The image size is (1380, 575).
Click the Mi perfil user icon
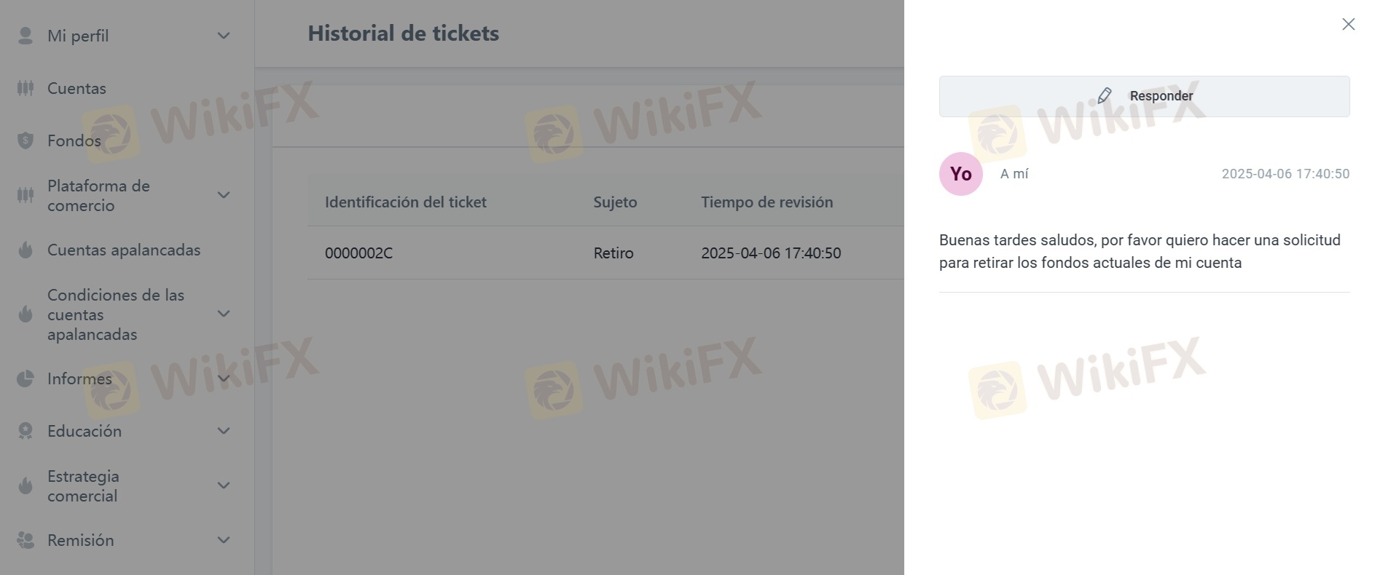coord(26,36)
